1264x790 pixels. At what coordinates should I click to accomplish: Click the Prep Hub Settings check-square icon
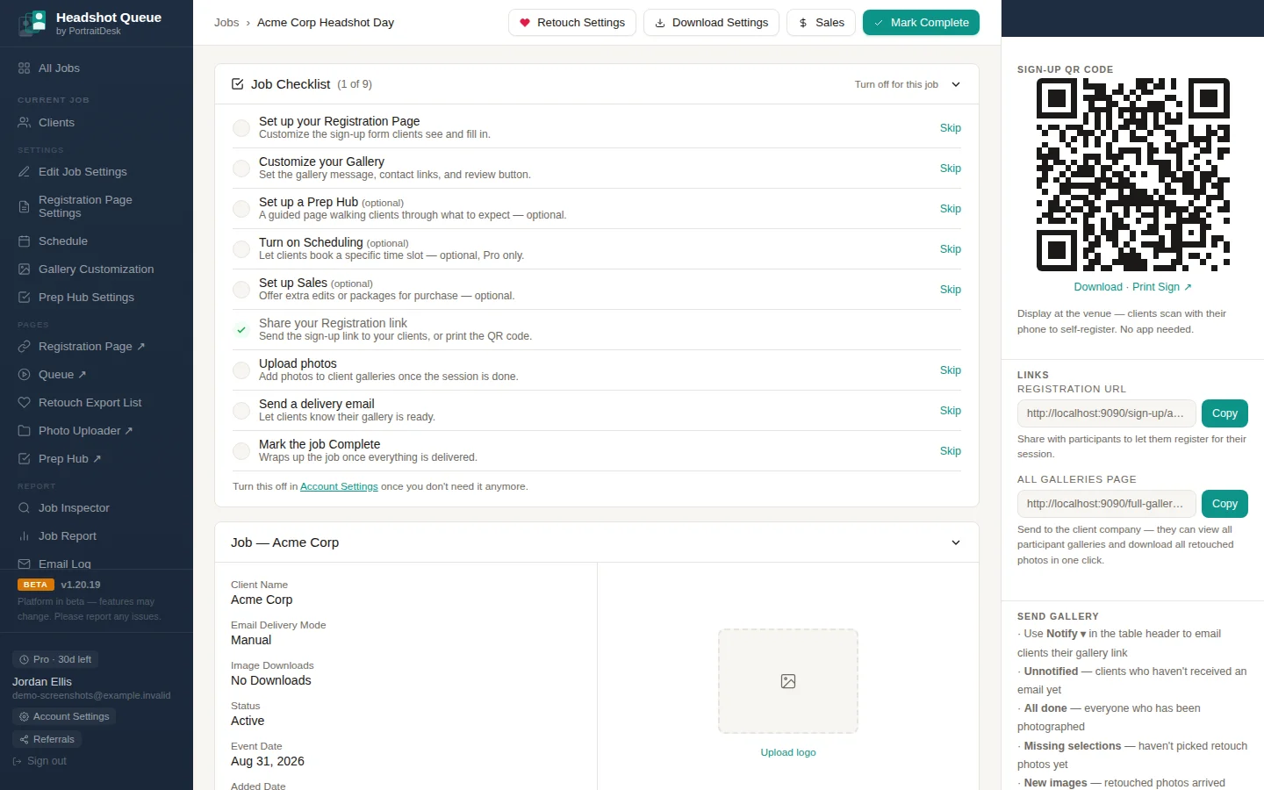pos(24,298)
